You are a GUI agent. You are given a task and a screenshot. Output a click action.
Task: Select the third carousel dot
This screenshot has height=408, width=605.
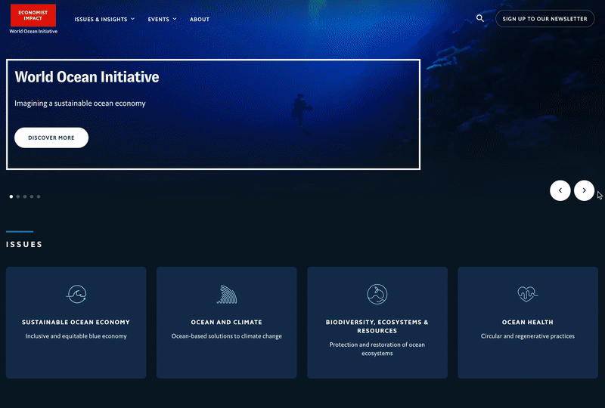click(25, 196)
